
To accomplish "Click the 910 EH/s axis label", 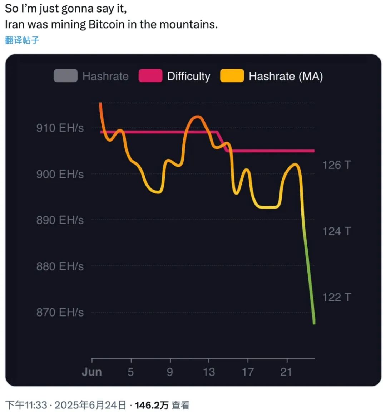I will (60, 128).
